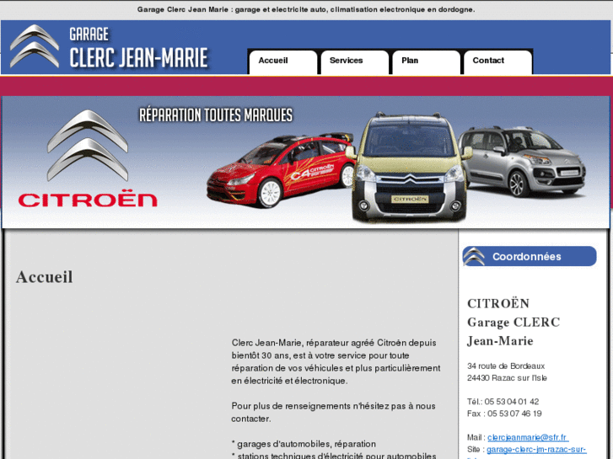Click the phone number 05 53 04 01 42
The height and width of the screenshot is (459, 613).
point(512,402)
